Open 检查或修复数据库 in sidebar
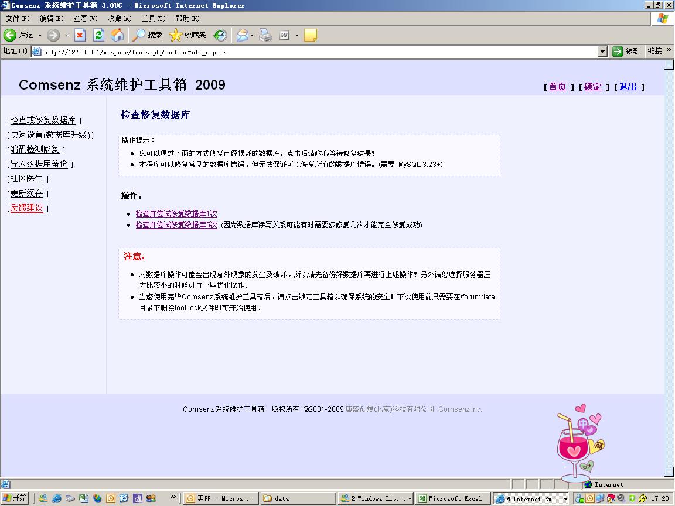The height and width of the screenshot is (506, 675). click(43, 120)
